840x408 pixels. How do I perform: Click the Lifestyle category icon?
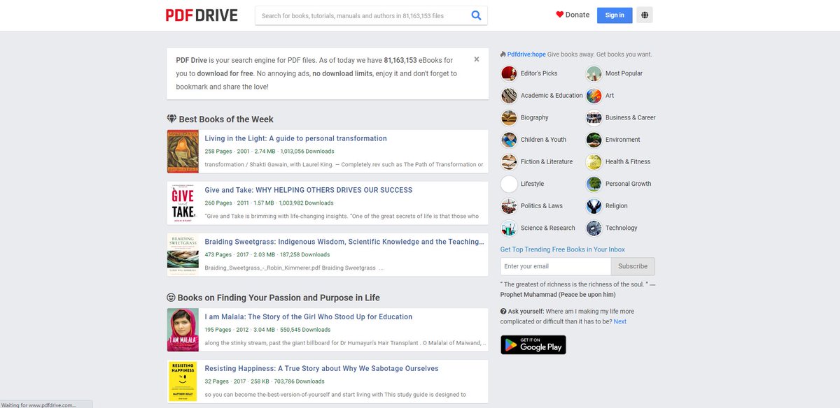tap(509, 184)
